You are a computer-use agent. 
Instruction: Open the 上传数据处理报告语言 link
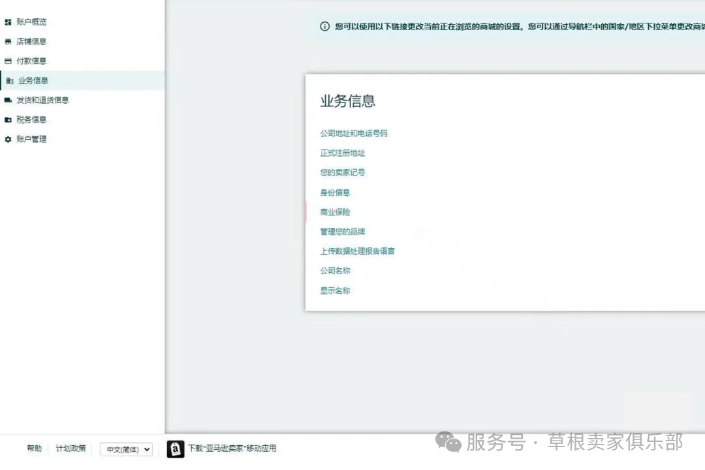358,251
